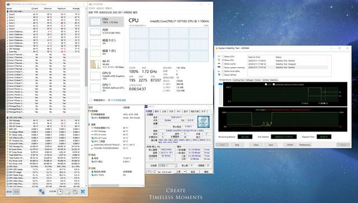Select 磁盘 1 (D:) in Task Manager sidebar
Image resolution: width=358 pixels, height=203 pixels.
click(106, 53)
